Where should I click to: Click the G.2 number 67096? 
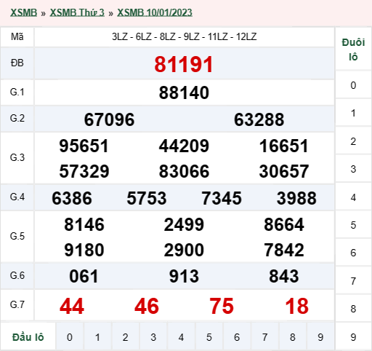(x=109, y=119)
